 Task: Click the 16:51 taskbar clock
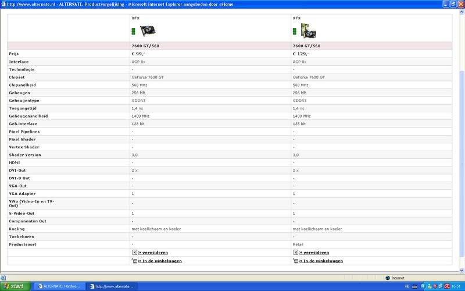coord(456,286)
